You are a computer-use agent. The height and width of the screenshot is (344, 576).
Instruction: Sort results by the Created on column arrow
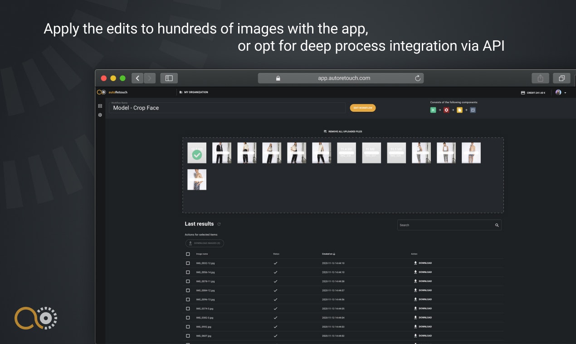335,254
